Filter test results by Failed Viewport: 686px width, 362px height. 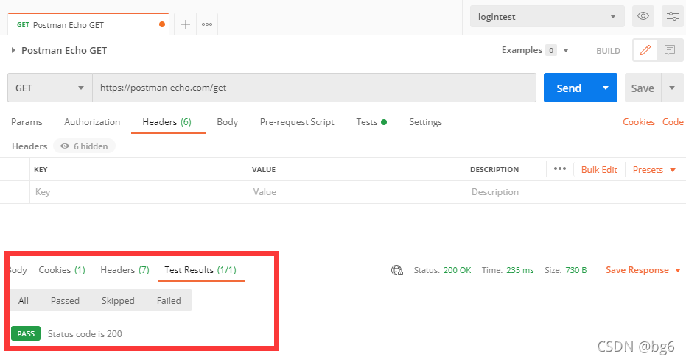[169, 300]
